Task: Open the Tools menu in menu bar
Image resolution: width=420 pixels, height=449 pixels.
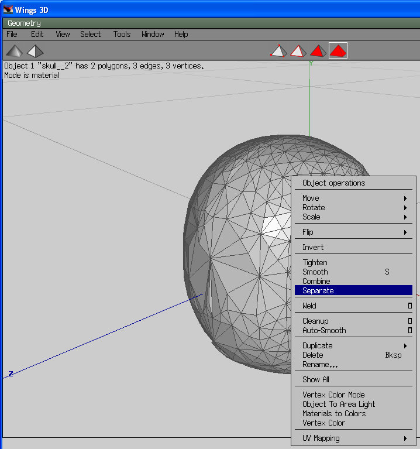Action: (x=122, y=35)
